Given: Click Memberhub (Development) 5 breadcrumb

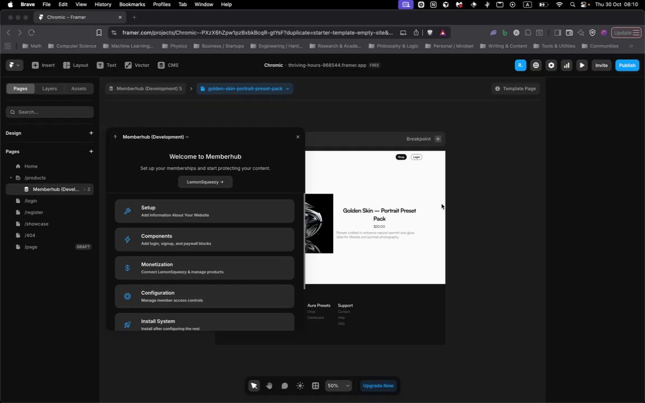Looking at the screenshot, I should point(145,88).
